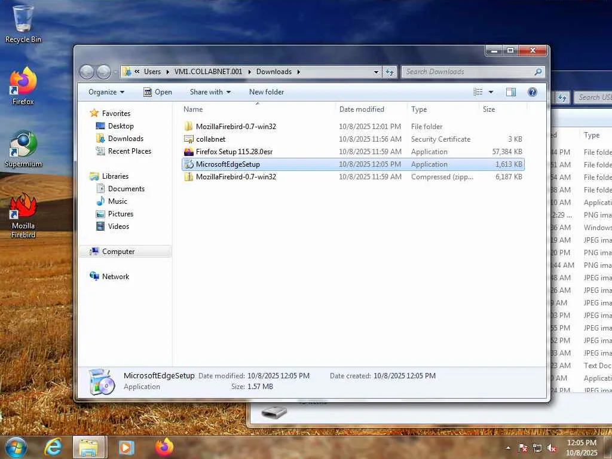Click the Windows Explorer taskbar button
This screenshot has width=612, height=459.
click(89, 447)
